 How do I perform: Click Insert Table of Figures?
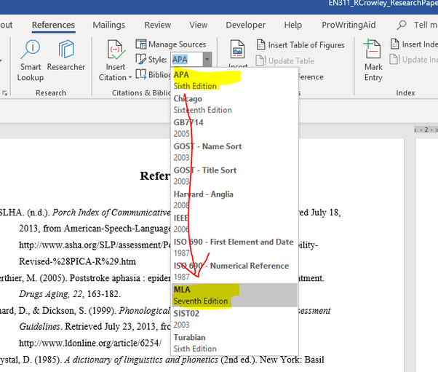pyautogui.click(x=300, y=44)
